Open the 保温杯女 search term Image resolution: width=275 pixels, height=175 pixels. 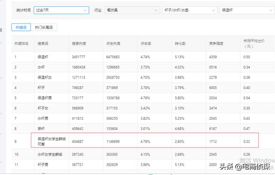coord(44,77)
